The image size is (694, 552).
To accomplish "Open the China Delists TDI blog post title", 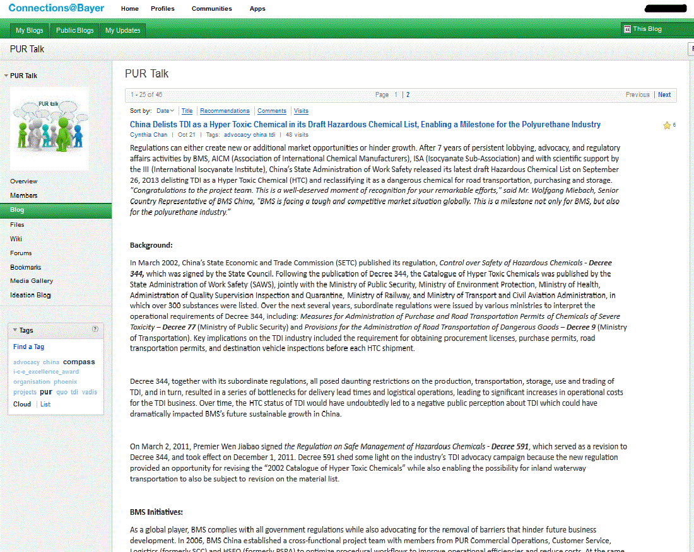I will [365, 125].
